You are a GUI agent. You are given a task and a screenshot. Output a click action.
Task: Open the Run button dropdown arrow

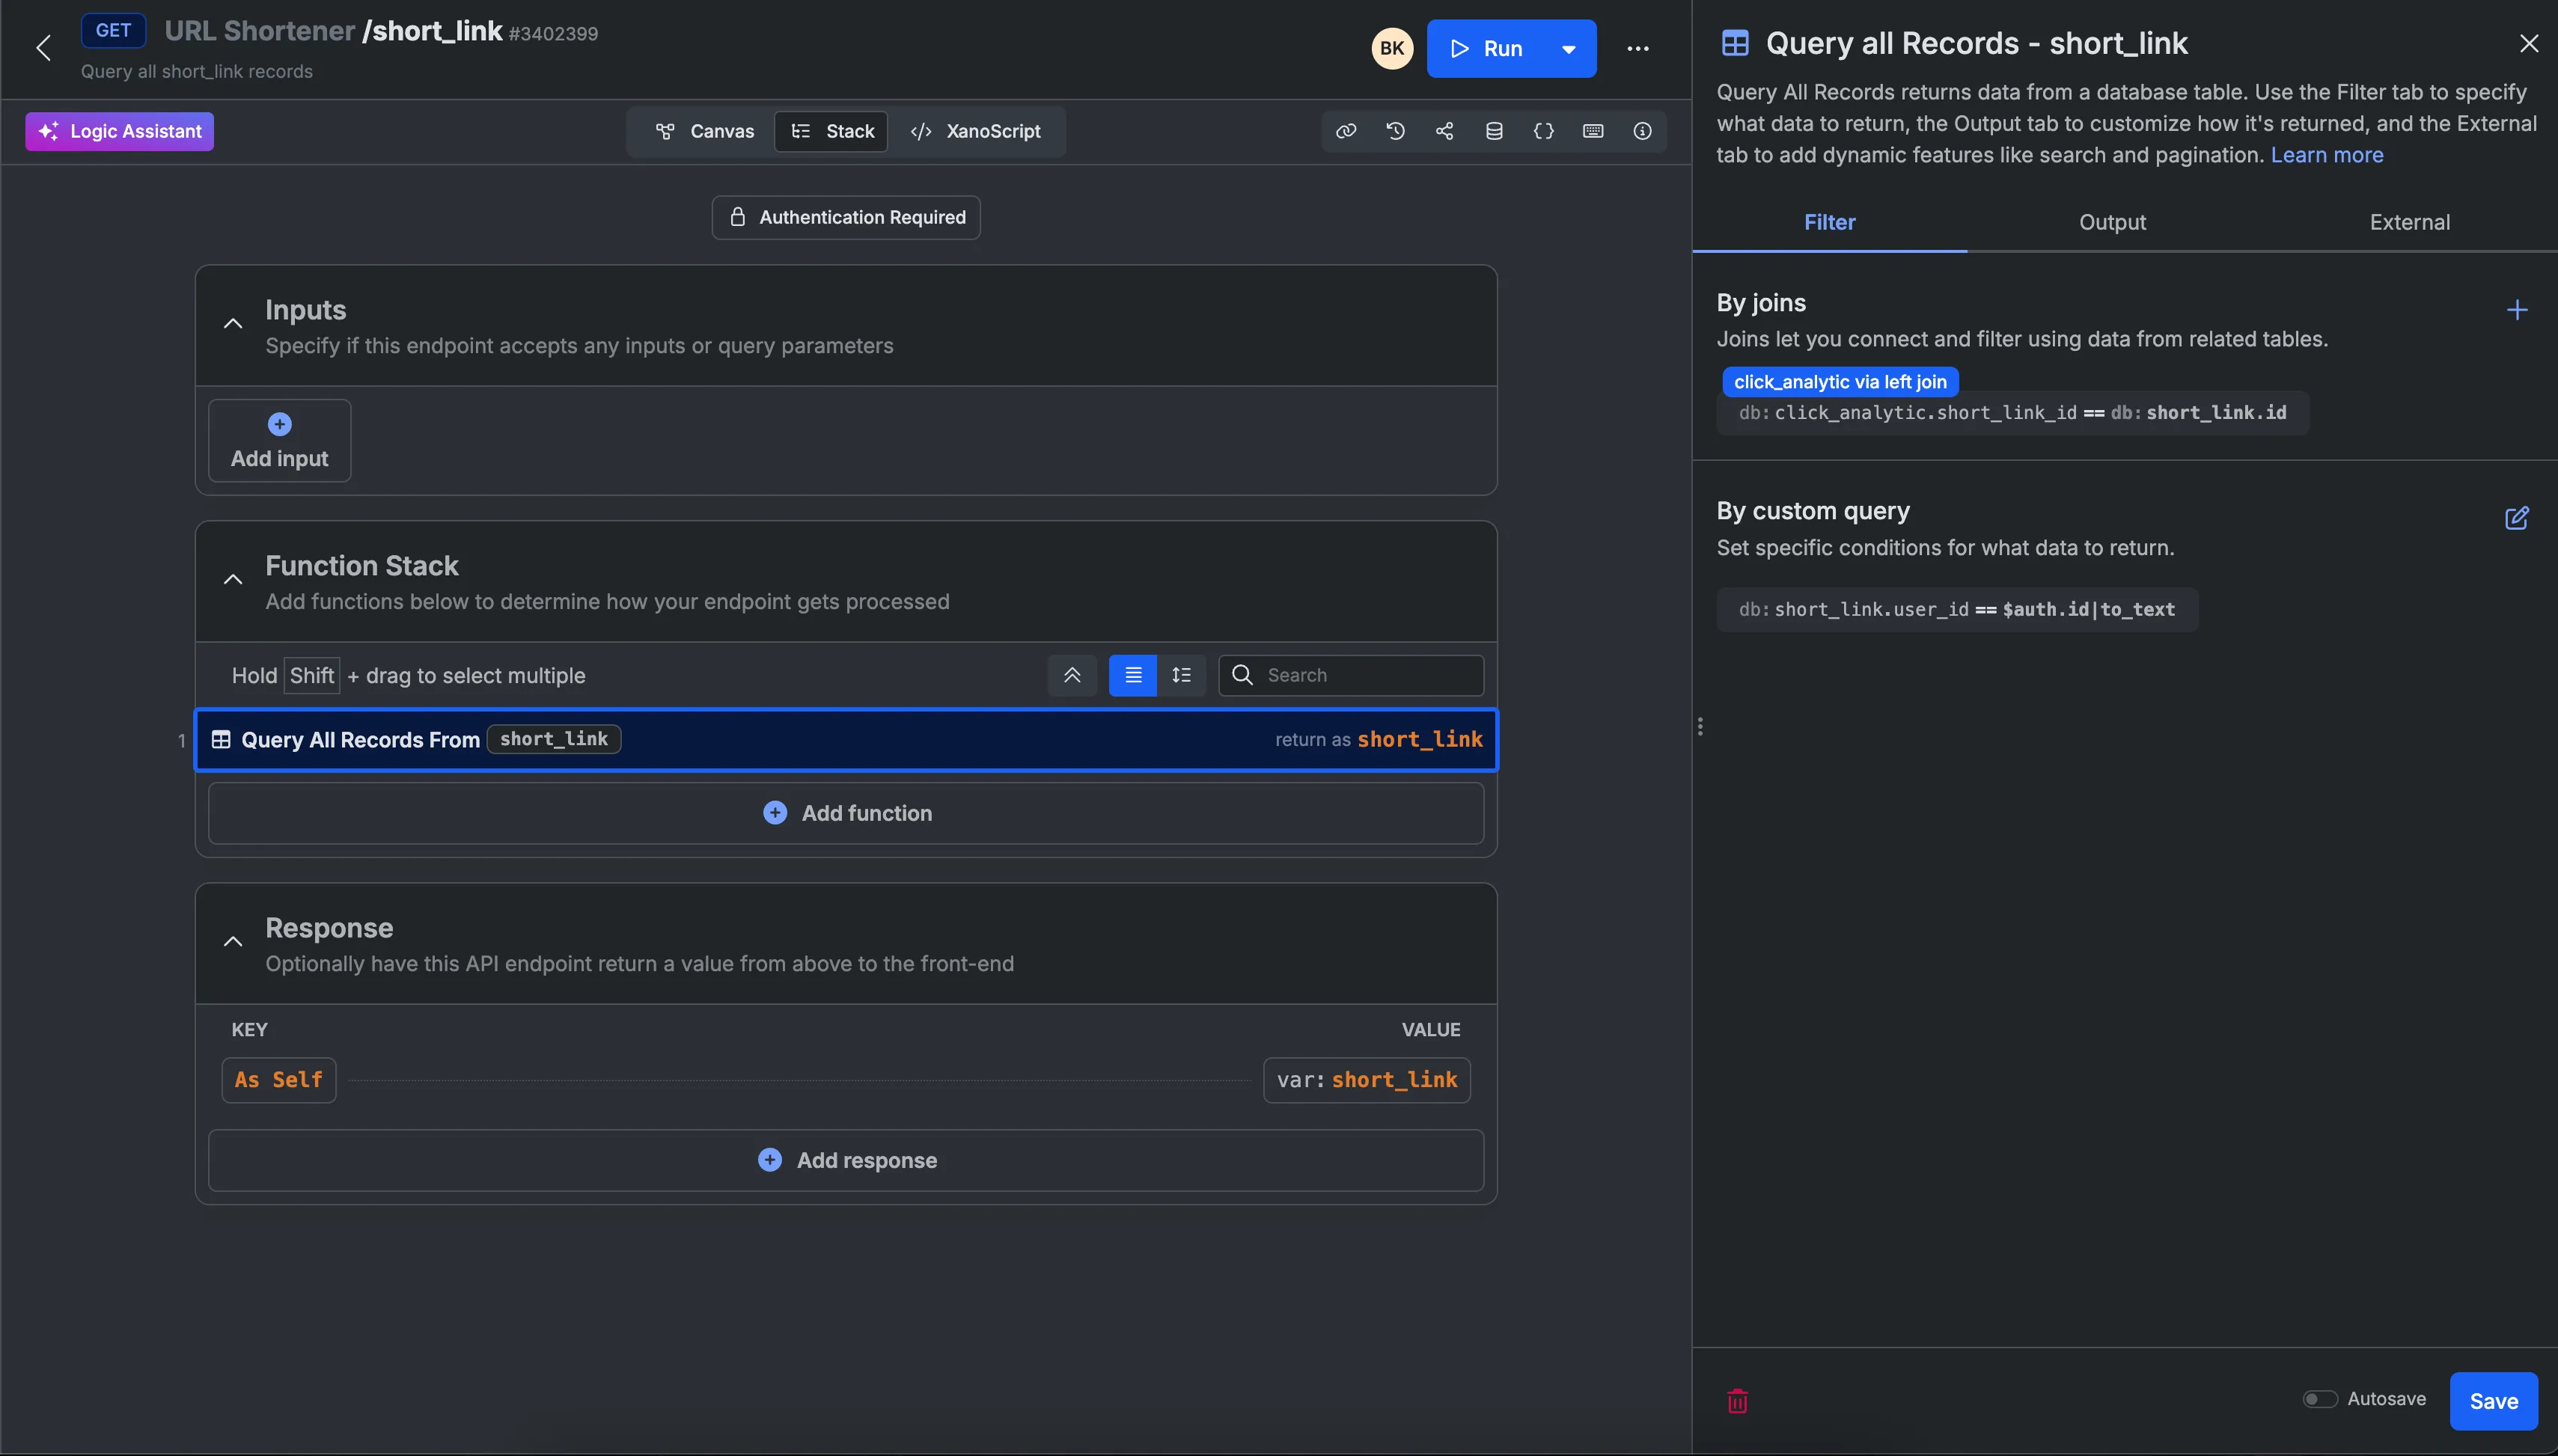point(1568,49)
